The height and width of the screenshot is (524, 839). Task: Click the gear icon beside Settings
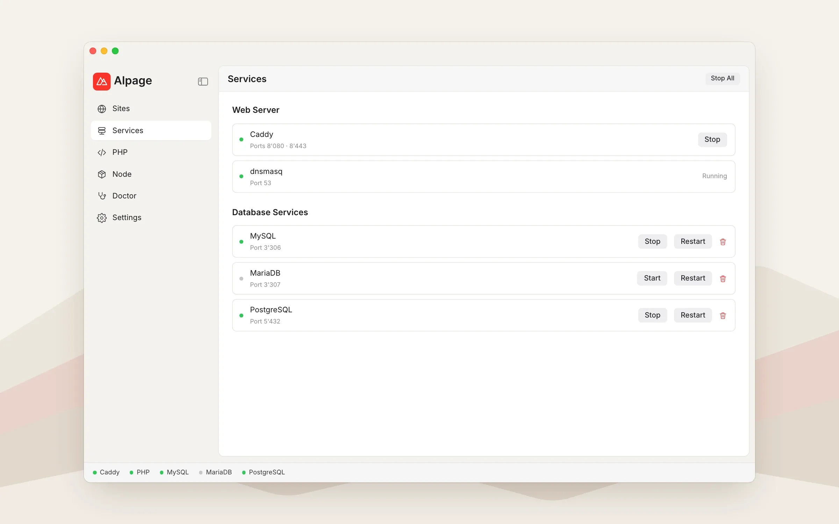pos(102,218)
